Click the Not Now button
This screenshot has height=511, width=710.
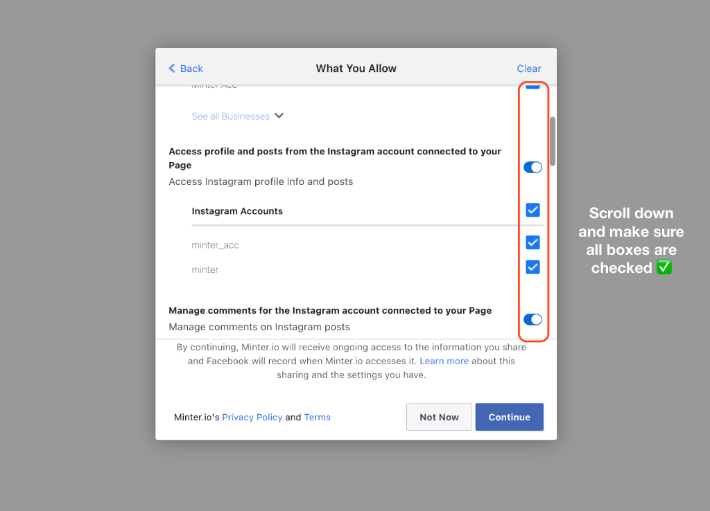coord(439,417)
